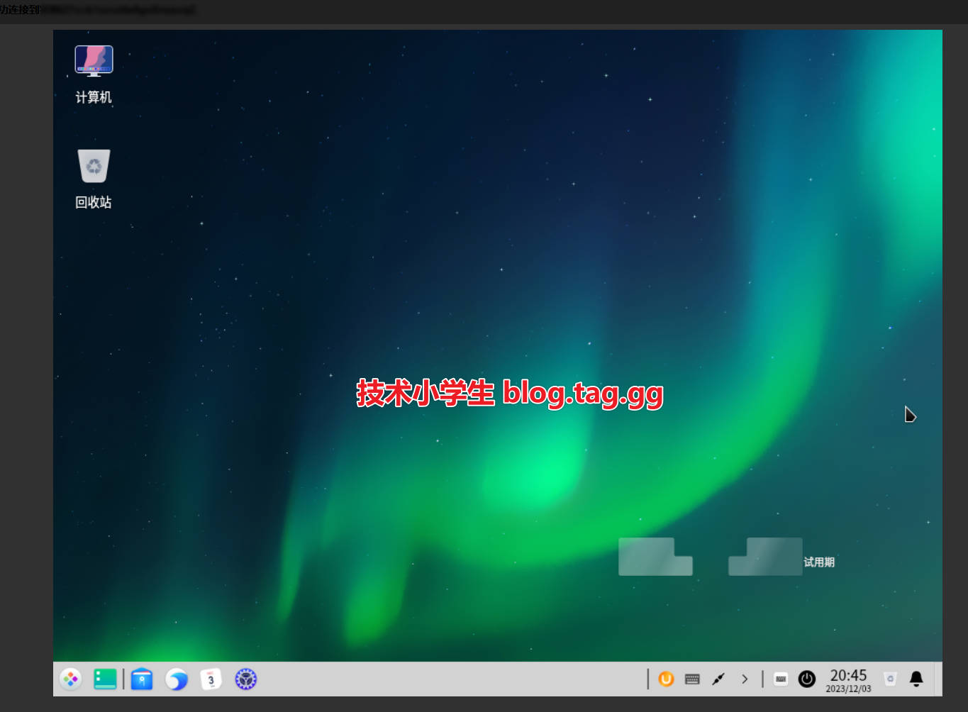Click the network plug tray icon
968x712 pixels.
pyautogui.click(x=718, y=679)
